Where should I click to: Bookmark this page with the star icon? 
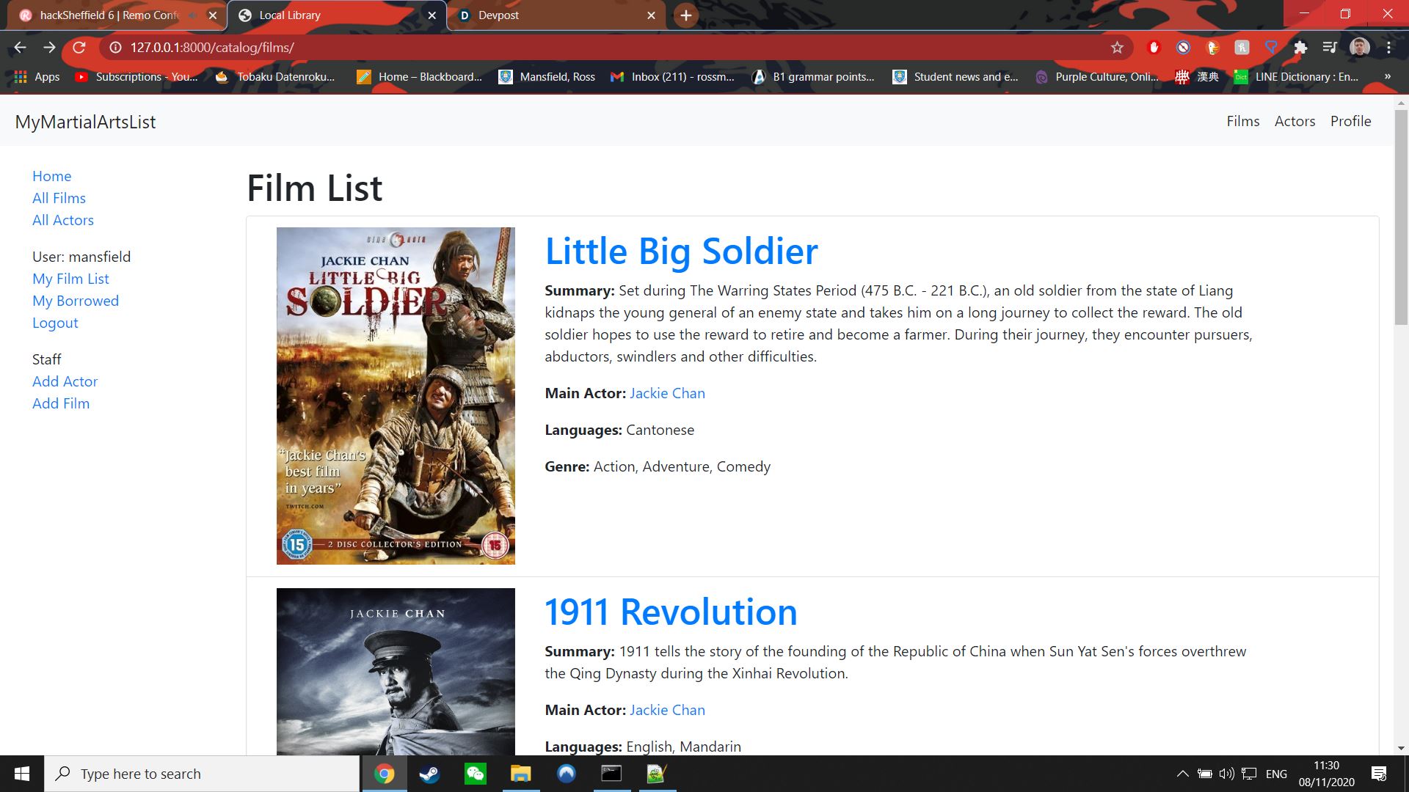[x=1117, y=48]
